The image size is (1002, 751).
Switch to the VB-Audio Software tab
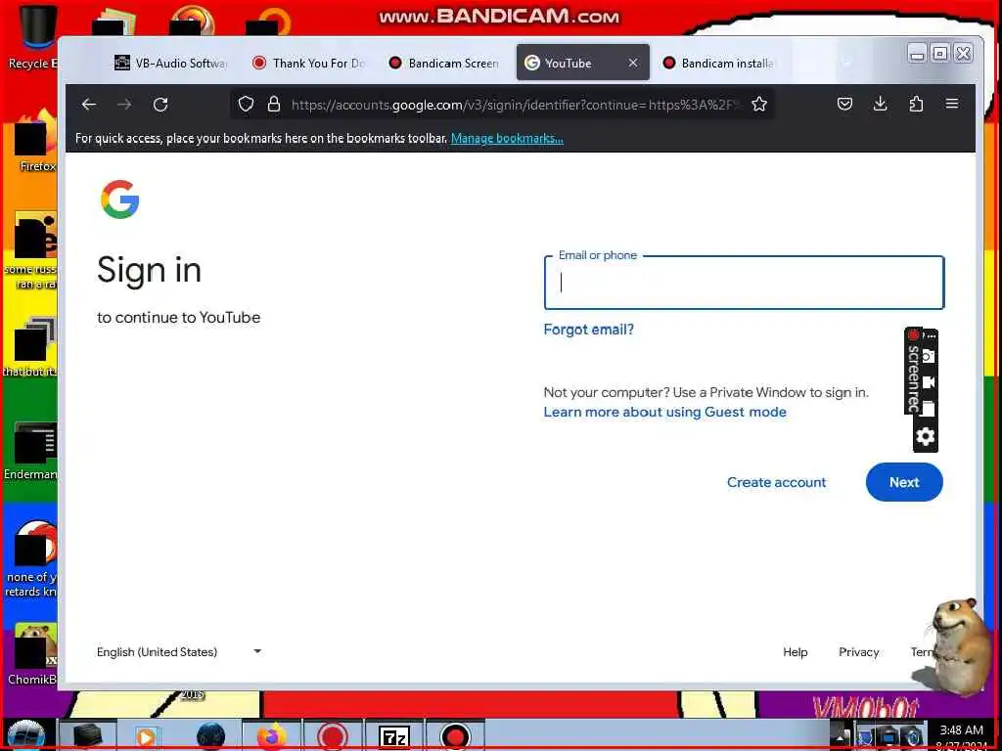pos(170,63)
